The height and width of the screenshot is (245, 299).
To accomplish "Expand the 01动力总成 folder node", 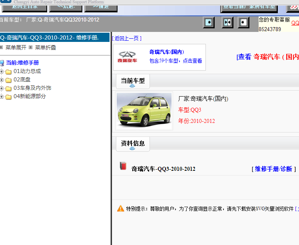I will point(2,71).
